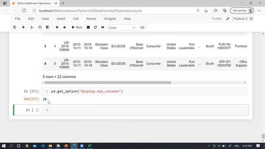Click row index 4 in the table
This screenshot has width=265, height=149.
point(45,63)
